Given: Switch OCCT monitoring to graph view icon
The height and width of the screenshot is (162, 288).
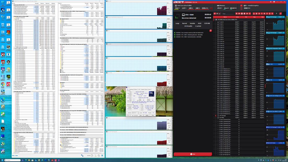Looking at the screenshot, I should [x=220, y=13].
